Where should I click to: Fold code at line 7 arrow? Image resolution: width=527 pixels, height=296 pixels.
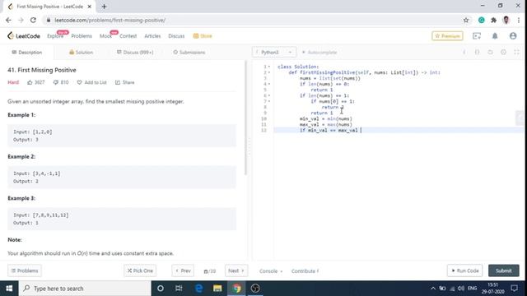(x=269, y=101)
